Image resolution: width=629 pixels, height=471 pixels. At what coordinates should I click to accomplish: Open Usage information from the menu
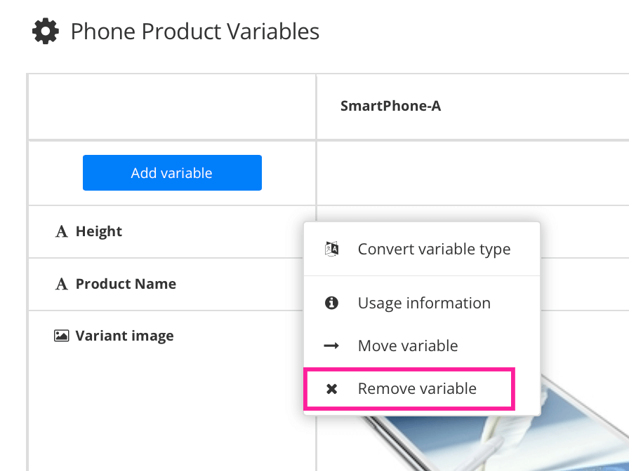424,303
